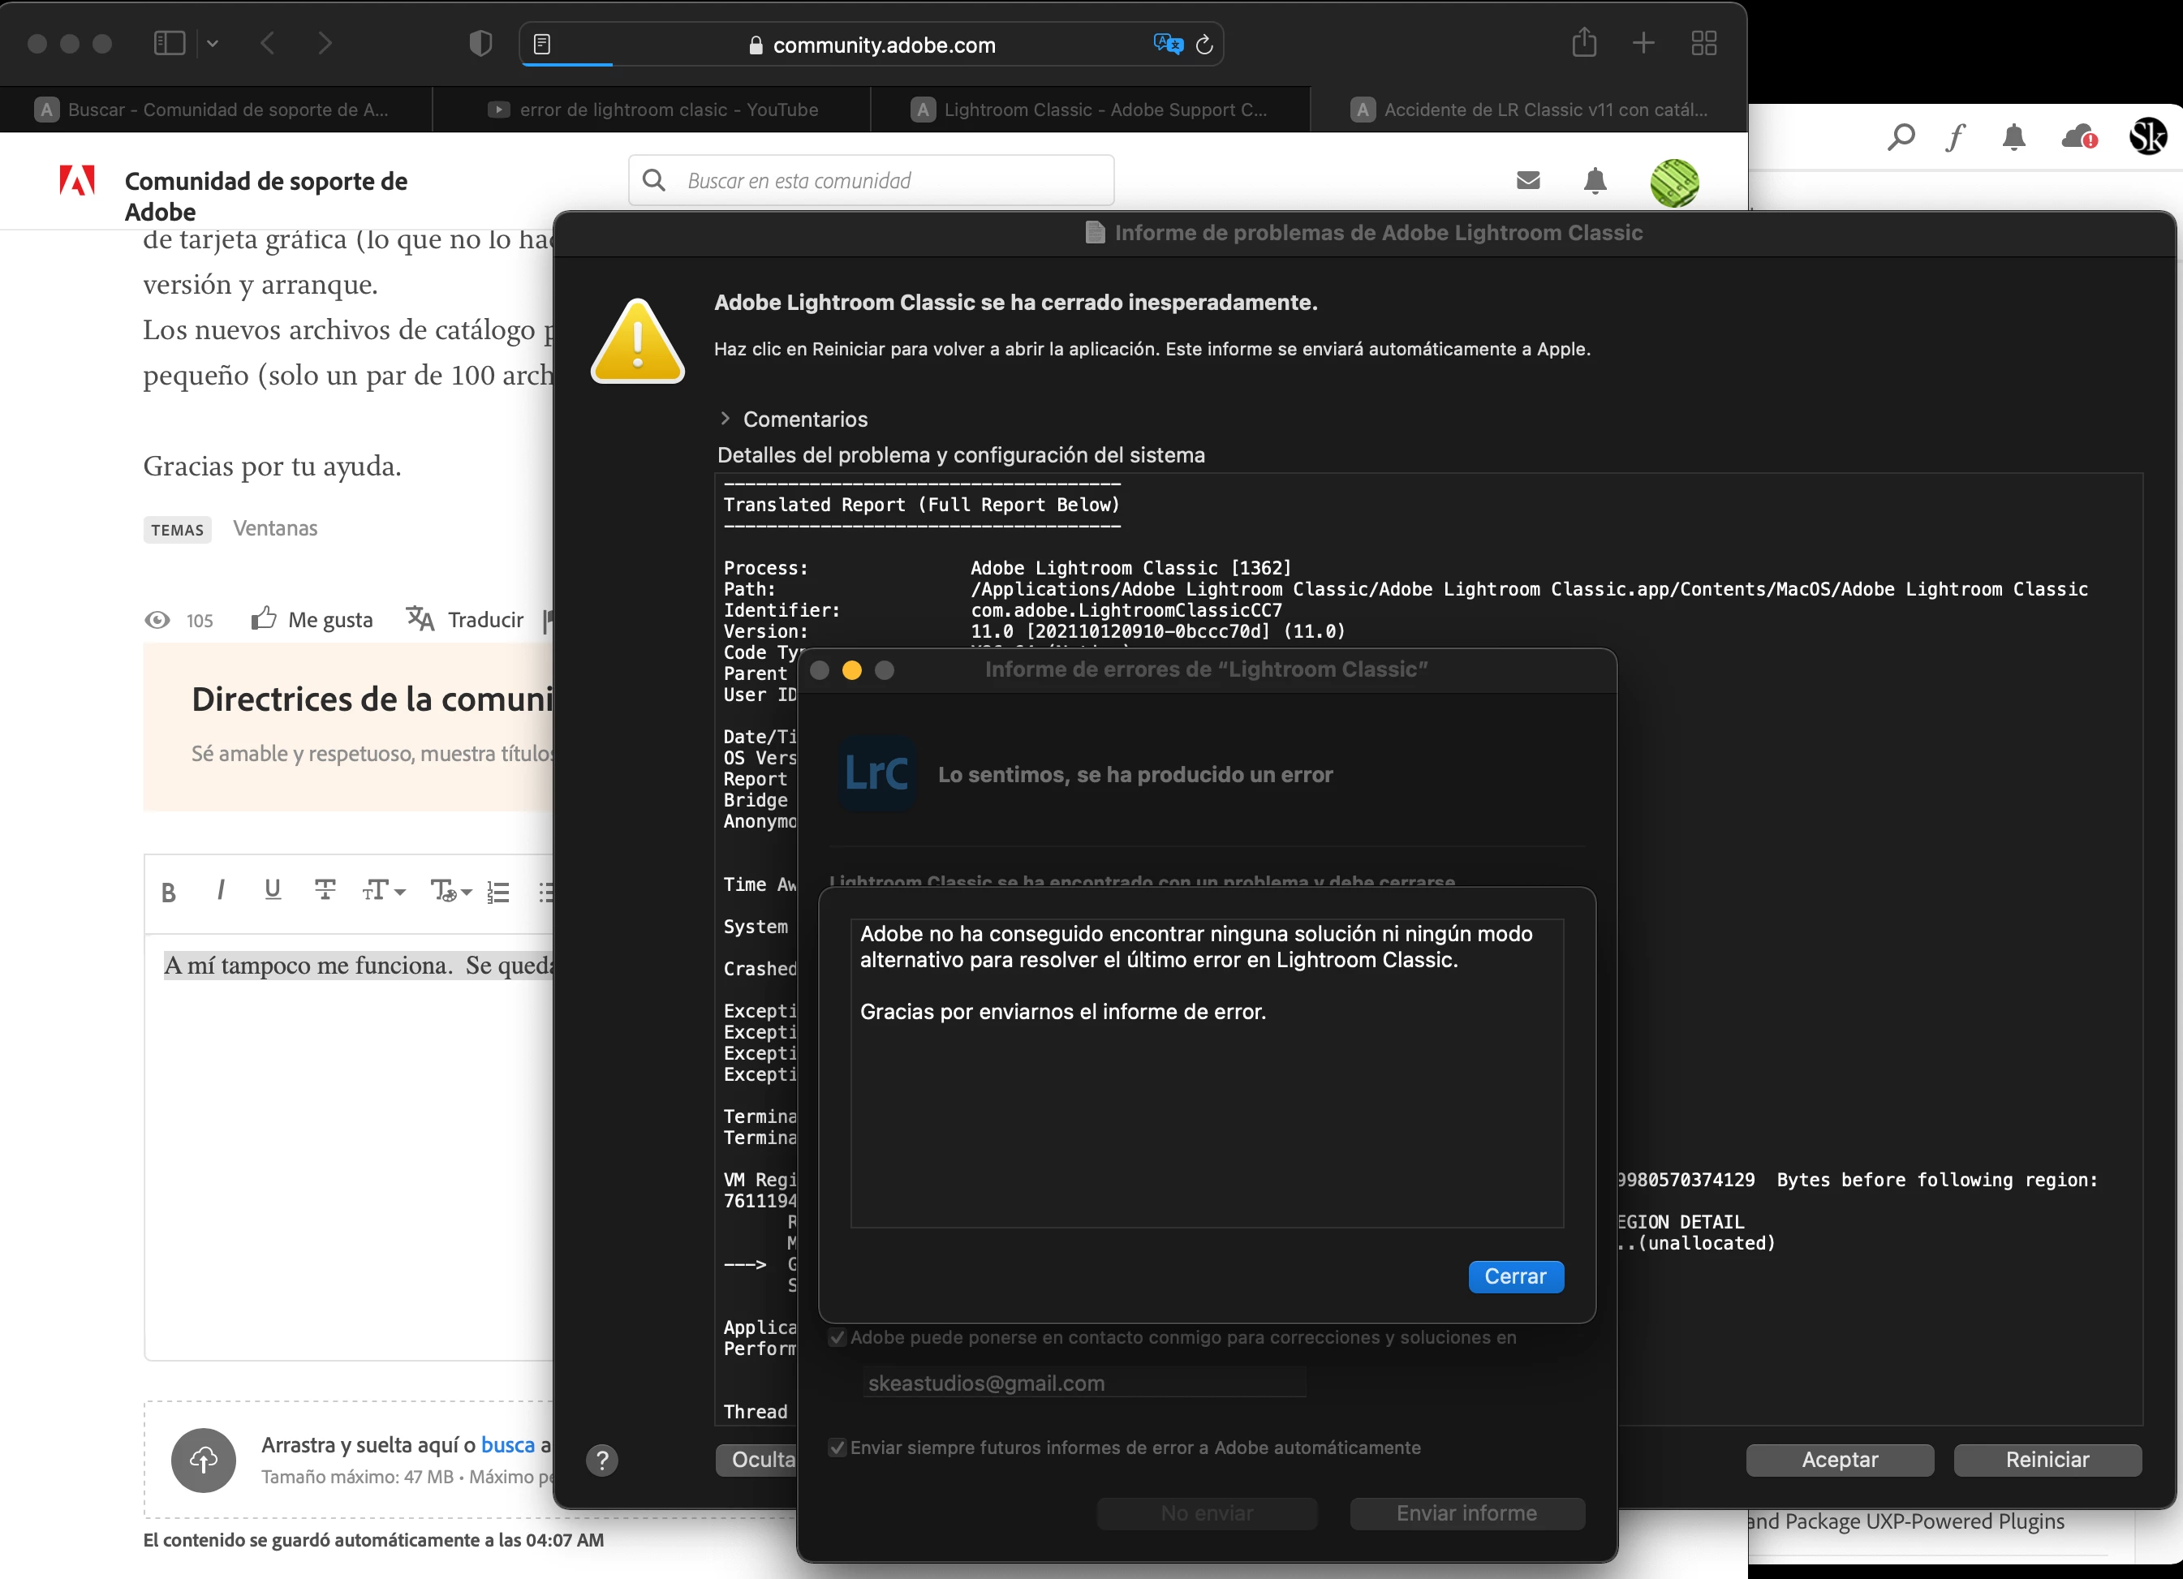Screen dimensions: 2183x1579
Task: Toggle bold formatting in editor
Action: pos(169,892)
